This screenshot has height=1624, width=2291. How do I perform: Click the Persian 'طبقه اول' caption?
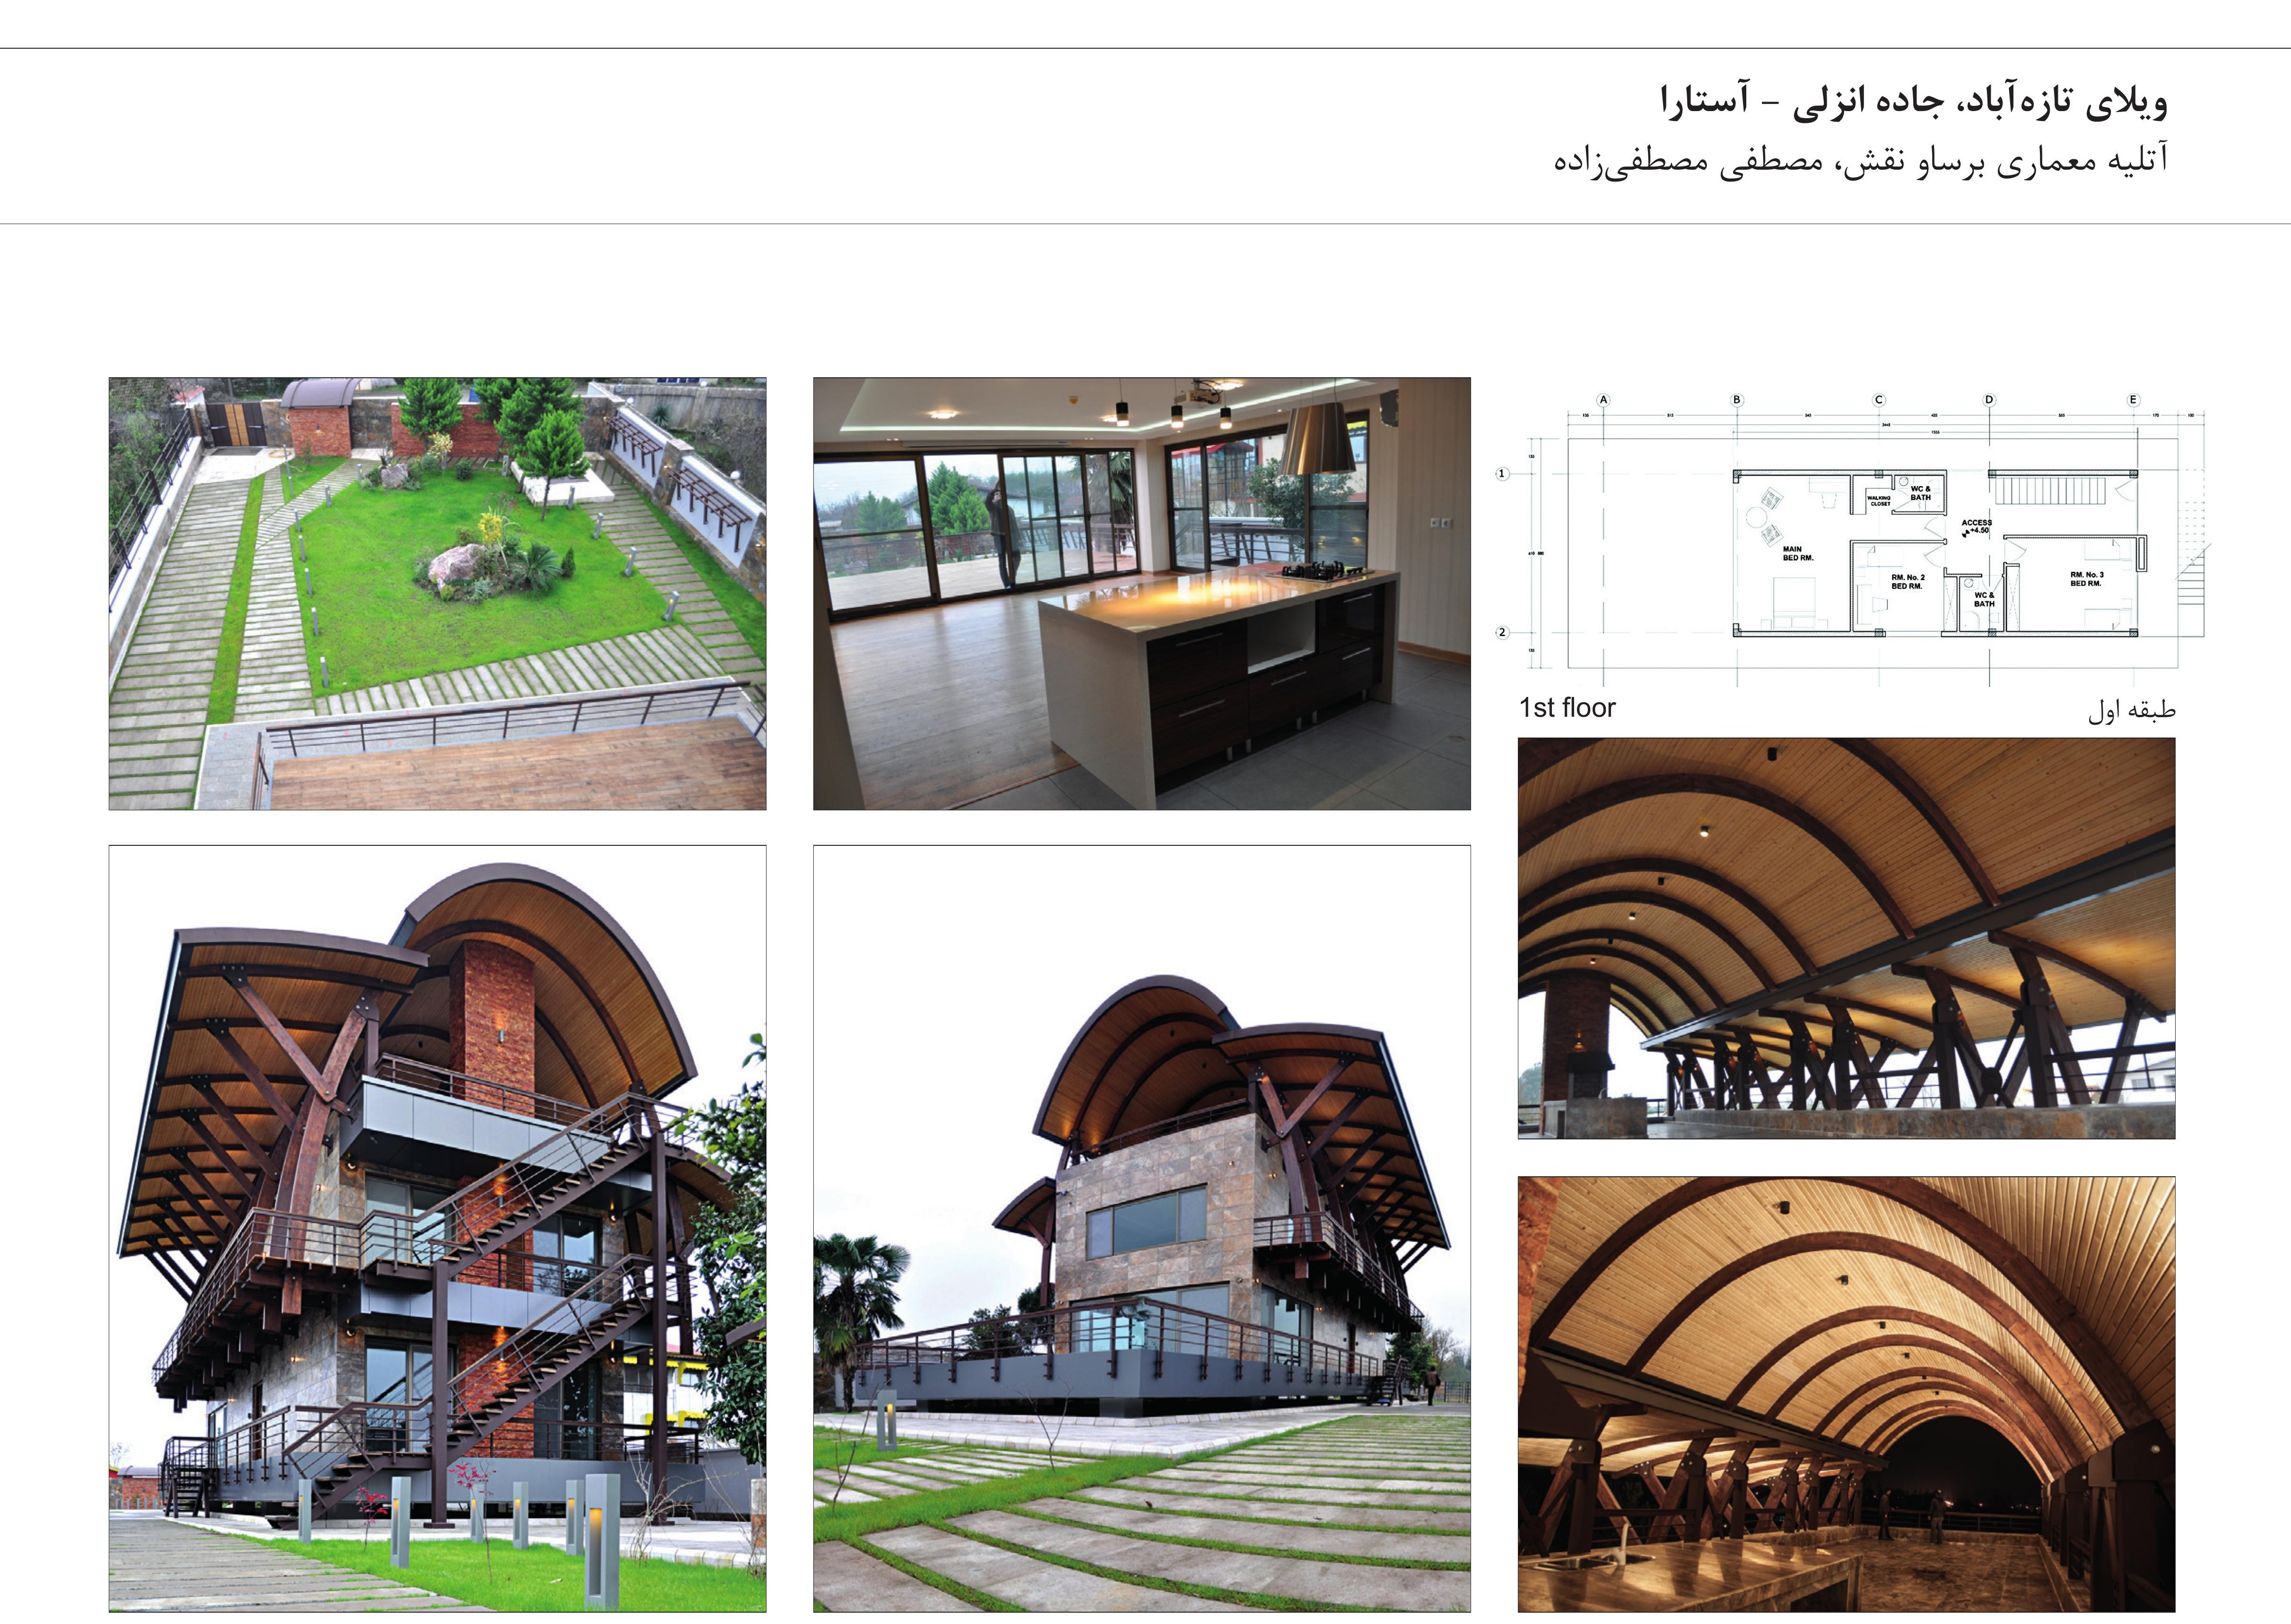(x=2131, y=710)
